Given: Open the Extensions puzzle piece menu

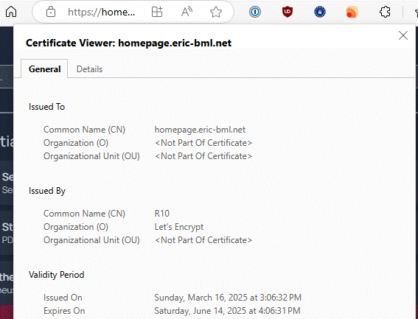Looking at the screenshot, I should [385, 12].
